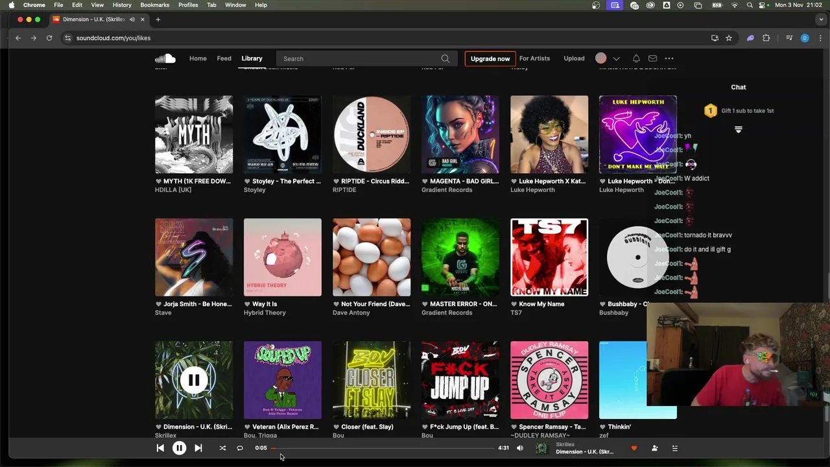Image resolution: width=830 pixels, height=467 pixels.
Task: Open the Chrome extensions puzzle icon
Action: [766, 38]
